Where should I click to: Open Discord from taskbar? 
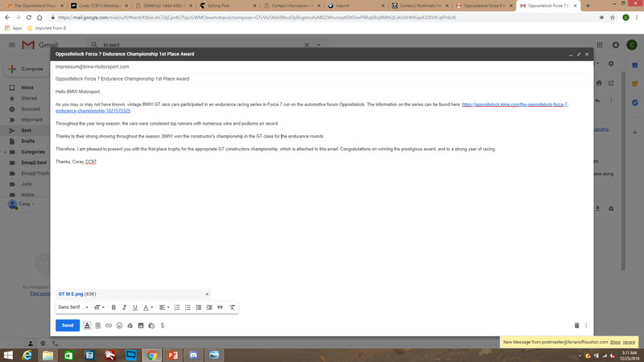(193, 355)
